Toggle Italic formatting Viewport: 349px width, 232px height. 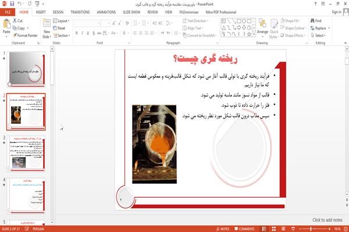click(x=82, y=33)
